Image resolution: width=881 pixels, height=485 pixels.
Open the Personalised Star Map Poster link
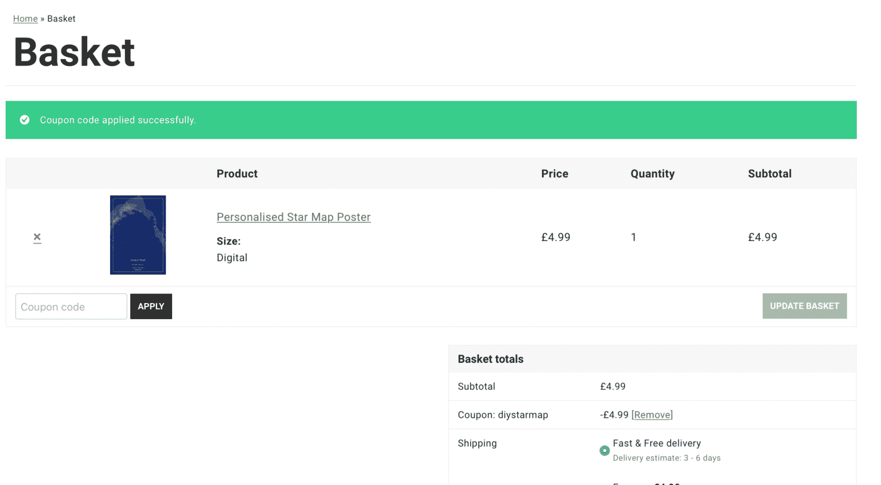coord(293,218)
